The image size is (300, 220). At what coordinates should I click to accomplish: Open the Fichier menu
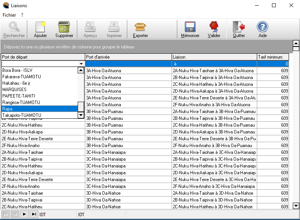tap(9, 15)
